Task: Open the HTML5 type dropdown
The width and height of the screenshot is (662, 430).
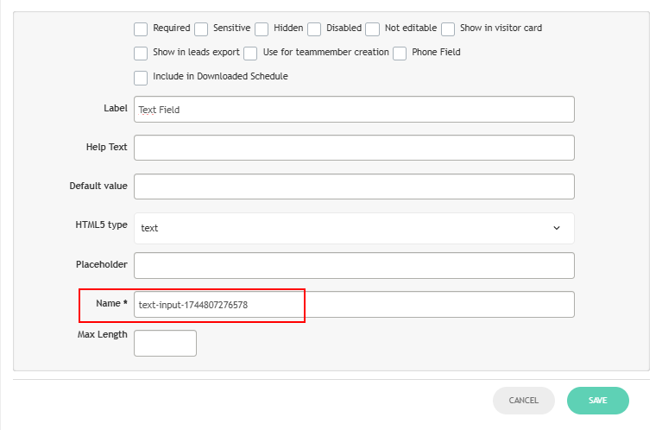Action: (354, 228)
